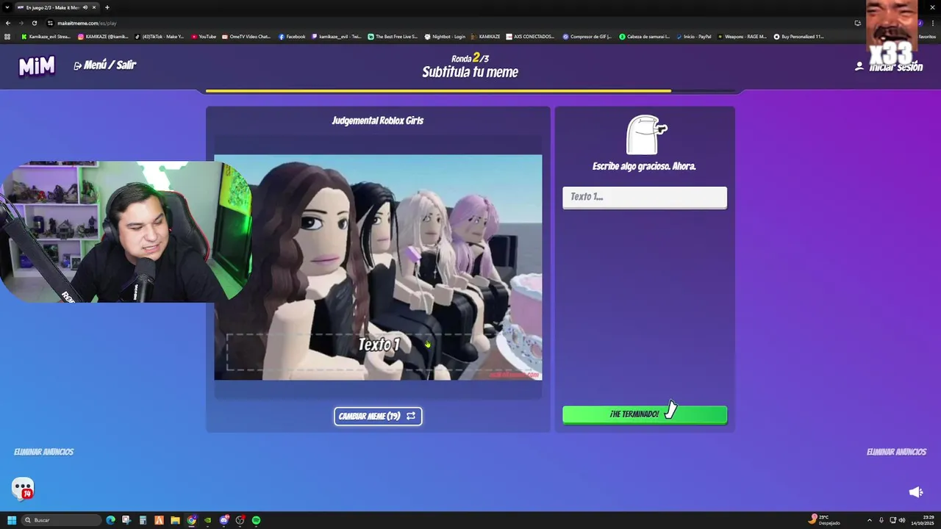Open File Explorer folder from the taskbar

pyautogui.click(x=175, y=520)
